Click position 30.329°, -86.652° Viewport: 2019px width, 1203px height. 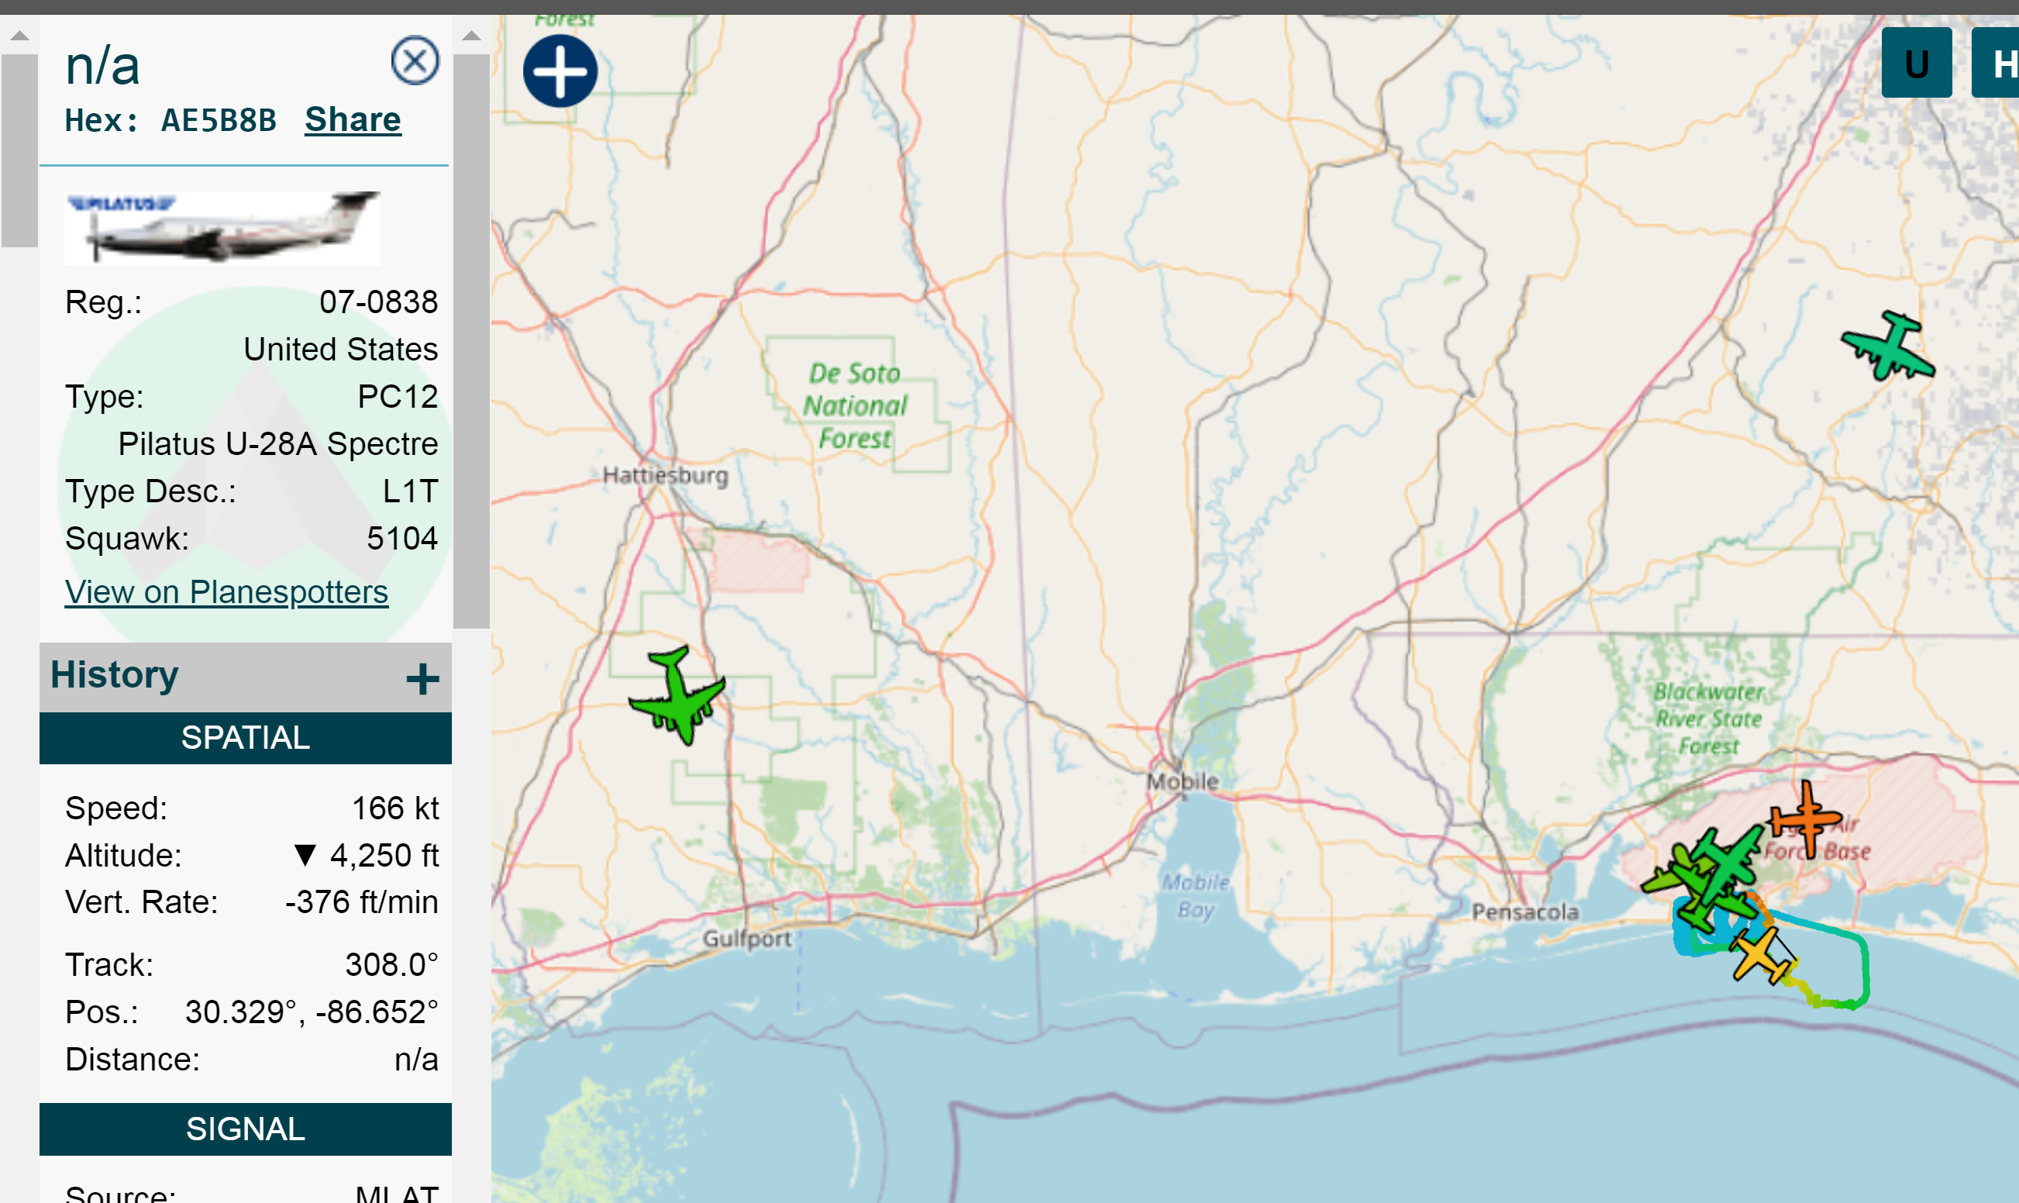coord(312,1012)
